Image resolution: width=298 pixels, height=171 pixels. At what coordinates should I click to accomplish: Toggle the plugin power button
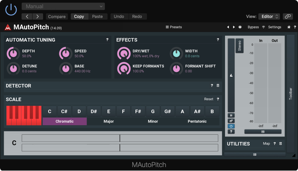click(x=11, y=10)
